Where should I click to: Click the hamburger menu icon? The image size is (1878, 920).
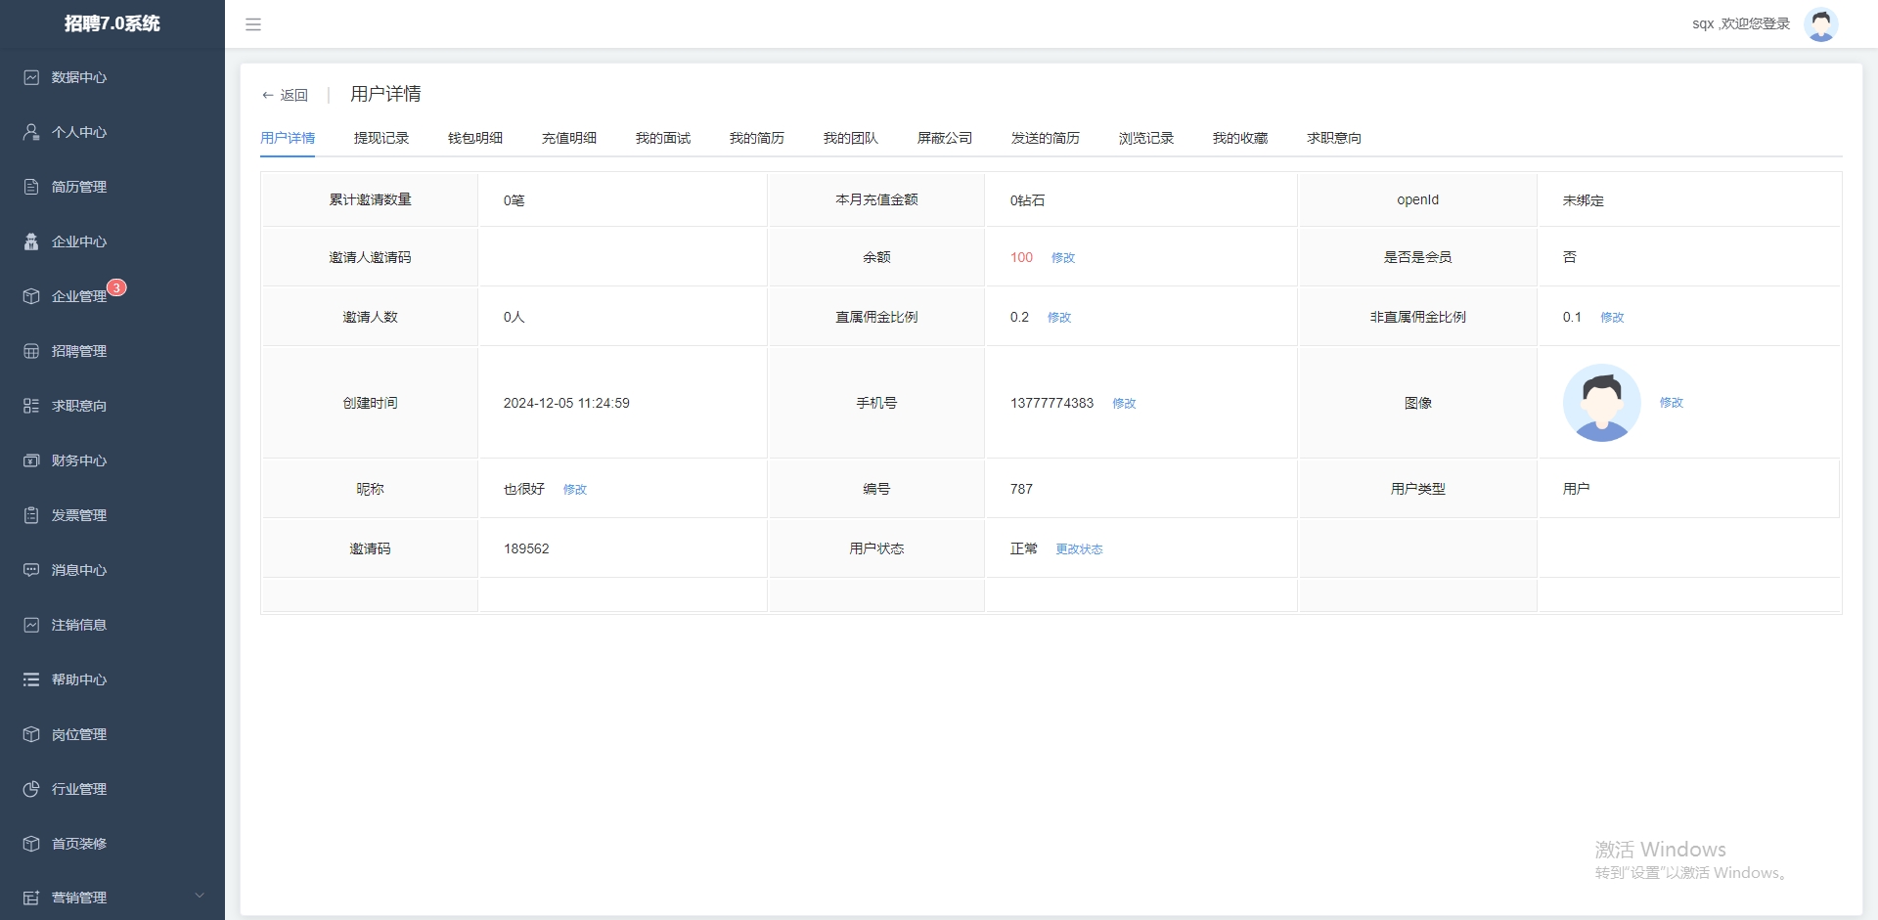(x=253, y=24)
